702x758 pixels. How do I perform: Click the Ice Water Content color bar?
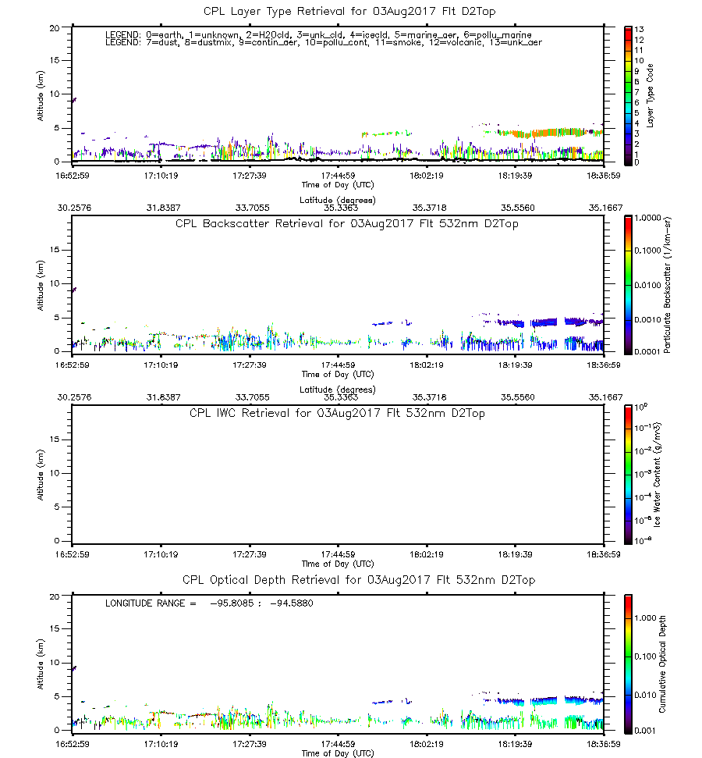coord(628,475)
